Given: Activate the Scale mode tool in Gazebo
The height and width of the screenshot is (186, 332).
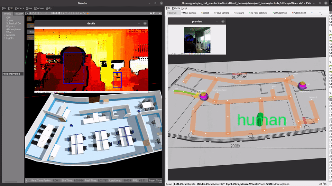Looking at the screenshot, I should pos(36,13).
